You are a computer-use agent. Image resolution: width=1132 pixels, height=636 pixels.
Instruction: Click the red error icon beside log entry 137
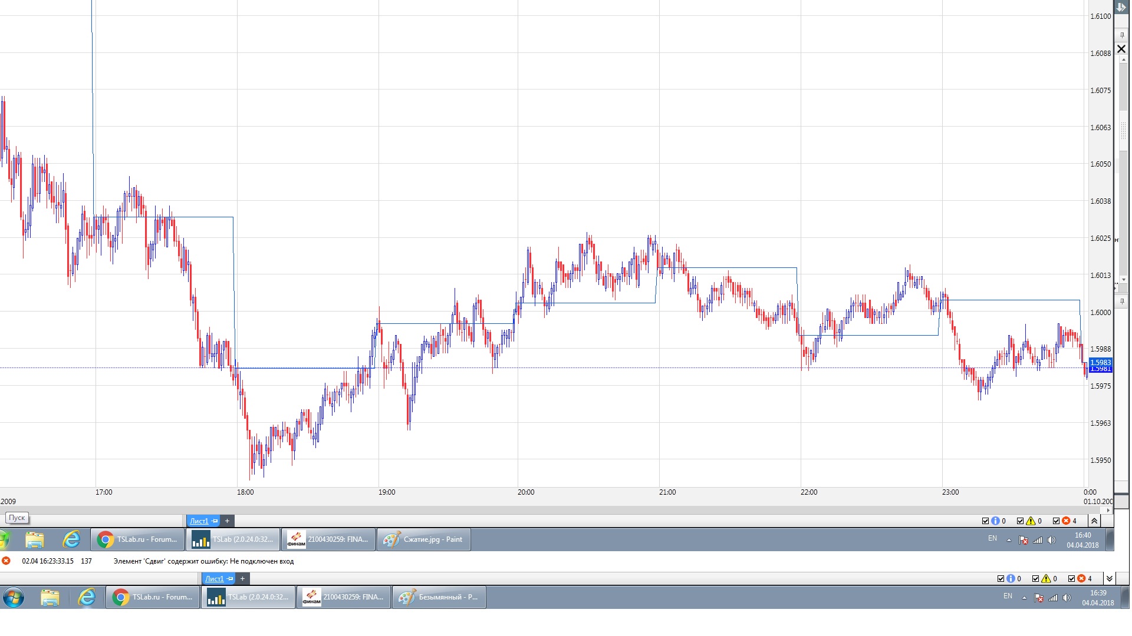(6, 561)
